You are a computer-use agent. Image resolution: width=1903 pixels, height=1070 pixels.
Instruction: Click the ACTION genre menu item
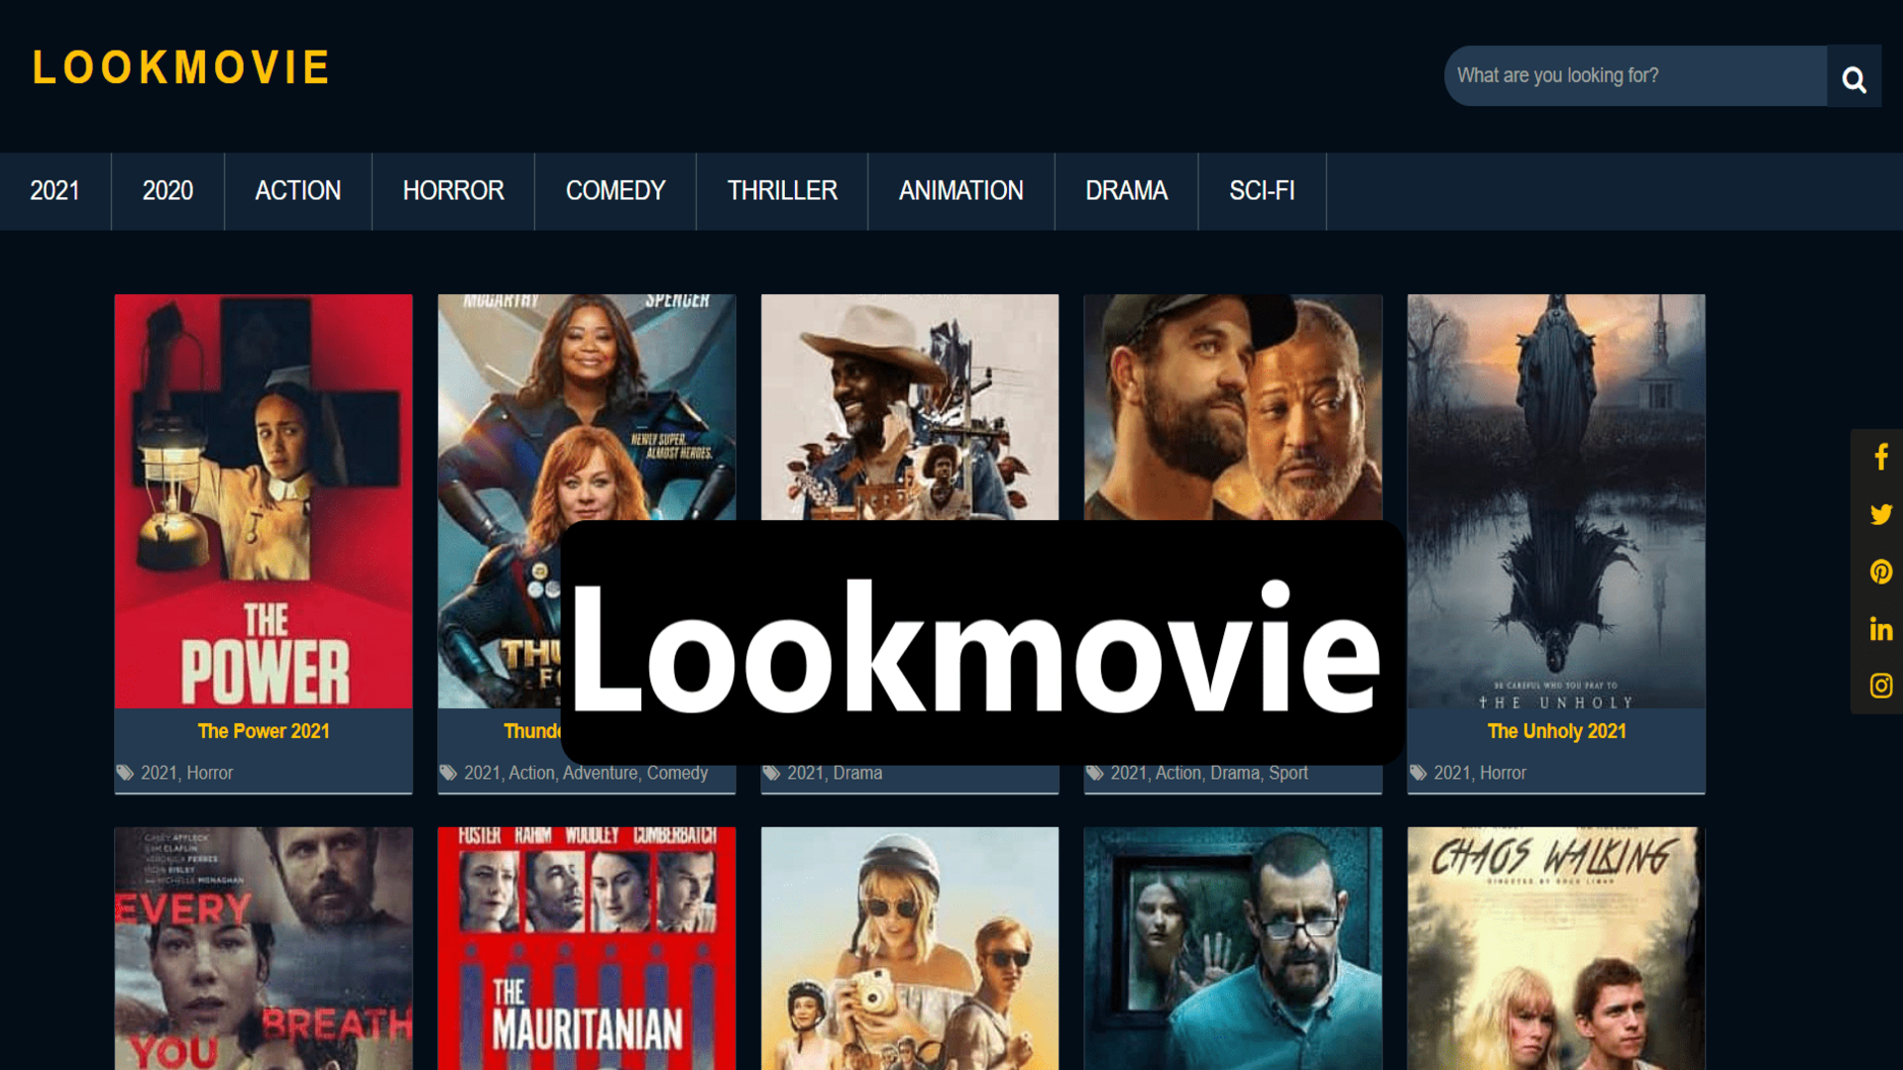[x=298, y=191]
